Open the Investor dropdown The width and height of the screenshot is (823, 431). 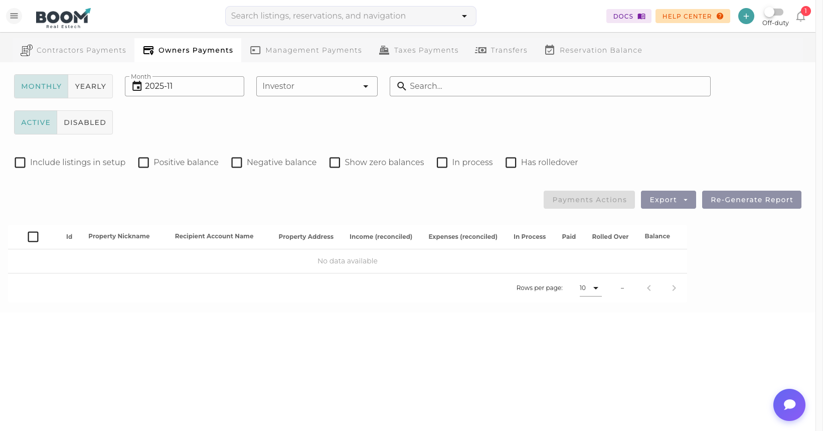[316, 86]
